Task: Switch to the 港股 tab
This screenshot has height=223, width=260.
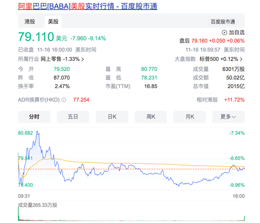Action: click(30, 22)
